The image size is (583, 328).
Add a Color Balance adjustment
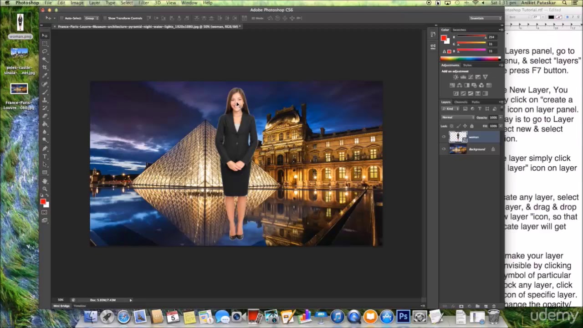(x=460, y=85)
